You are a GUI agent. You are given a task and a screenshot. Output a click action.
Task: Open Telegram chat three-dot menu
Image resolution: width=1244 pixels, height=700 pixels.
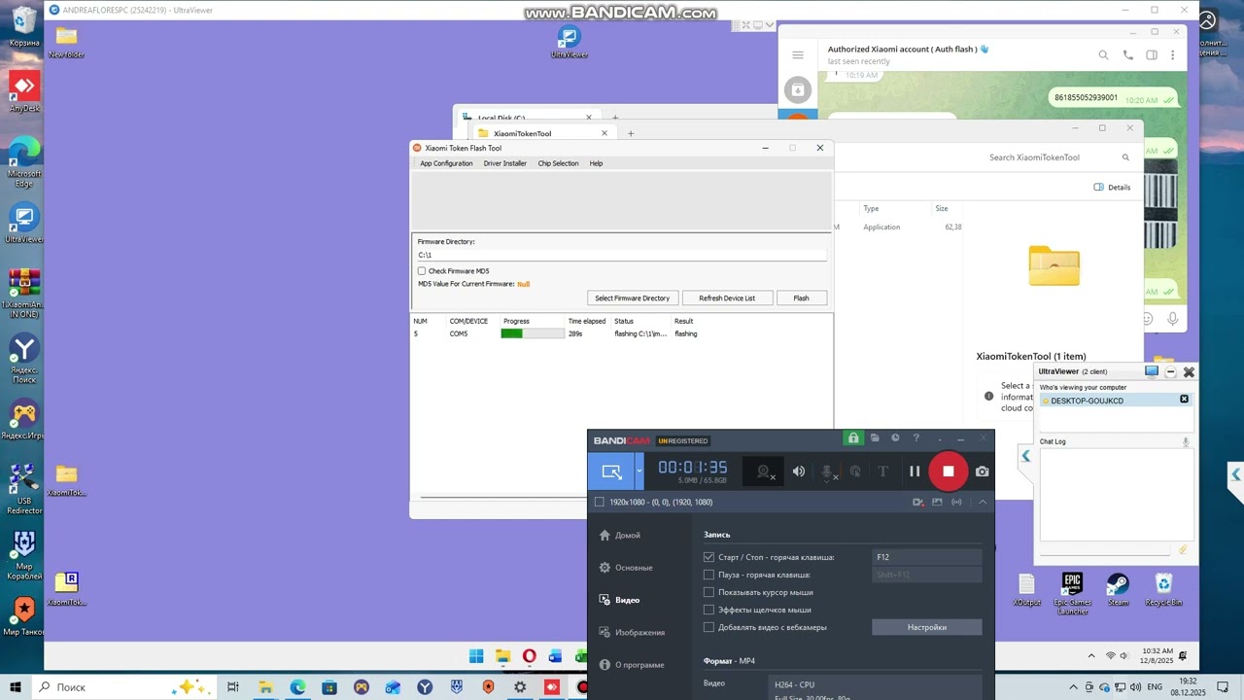pos(1173,55)
